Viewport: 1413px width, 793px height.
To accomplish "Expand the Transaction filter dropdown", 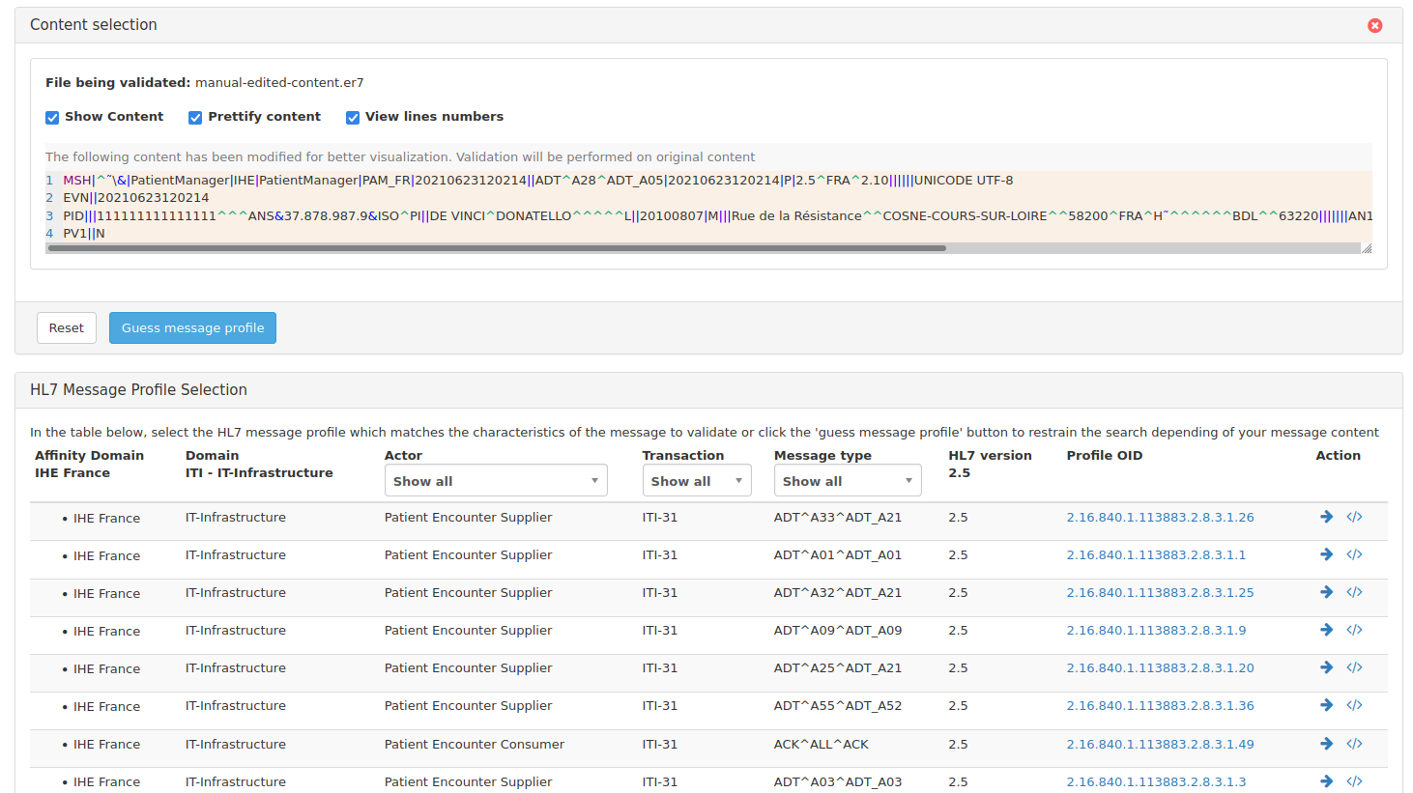I will [x=696, y=481].
